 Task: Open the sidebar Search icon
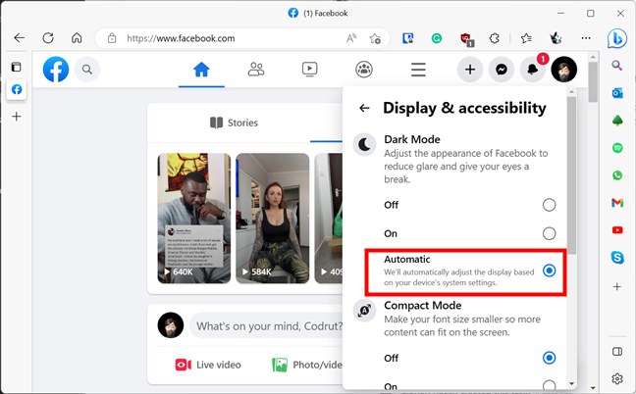(617, 66)
